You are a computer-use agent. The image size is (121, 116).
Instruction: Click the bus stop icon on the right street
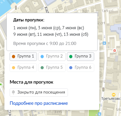tap(104, 43)
